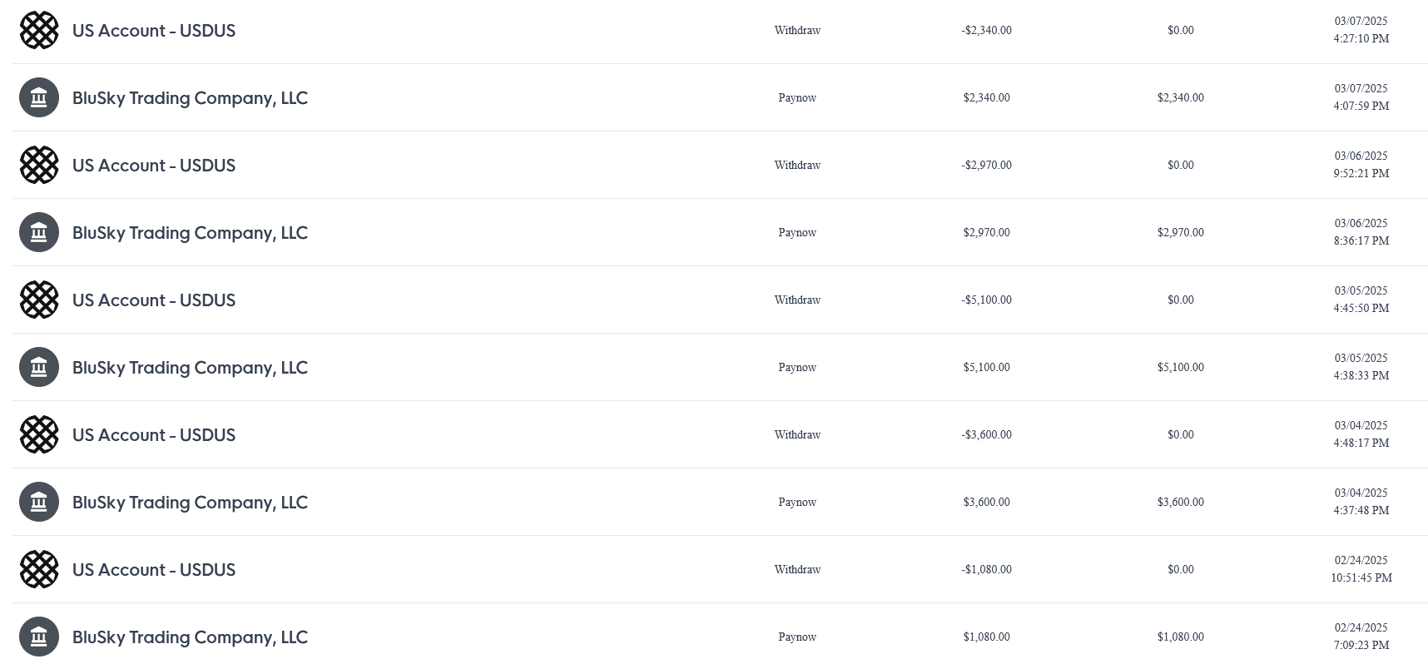This screenshot has height=664, width=1428.
Task: Click the bank icon beside the $2,340.00 Paynow
Action: (39, 97)
